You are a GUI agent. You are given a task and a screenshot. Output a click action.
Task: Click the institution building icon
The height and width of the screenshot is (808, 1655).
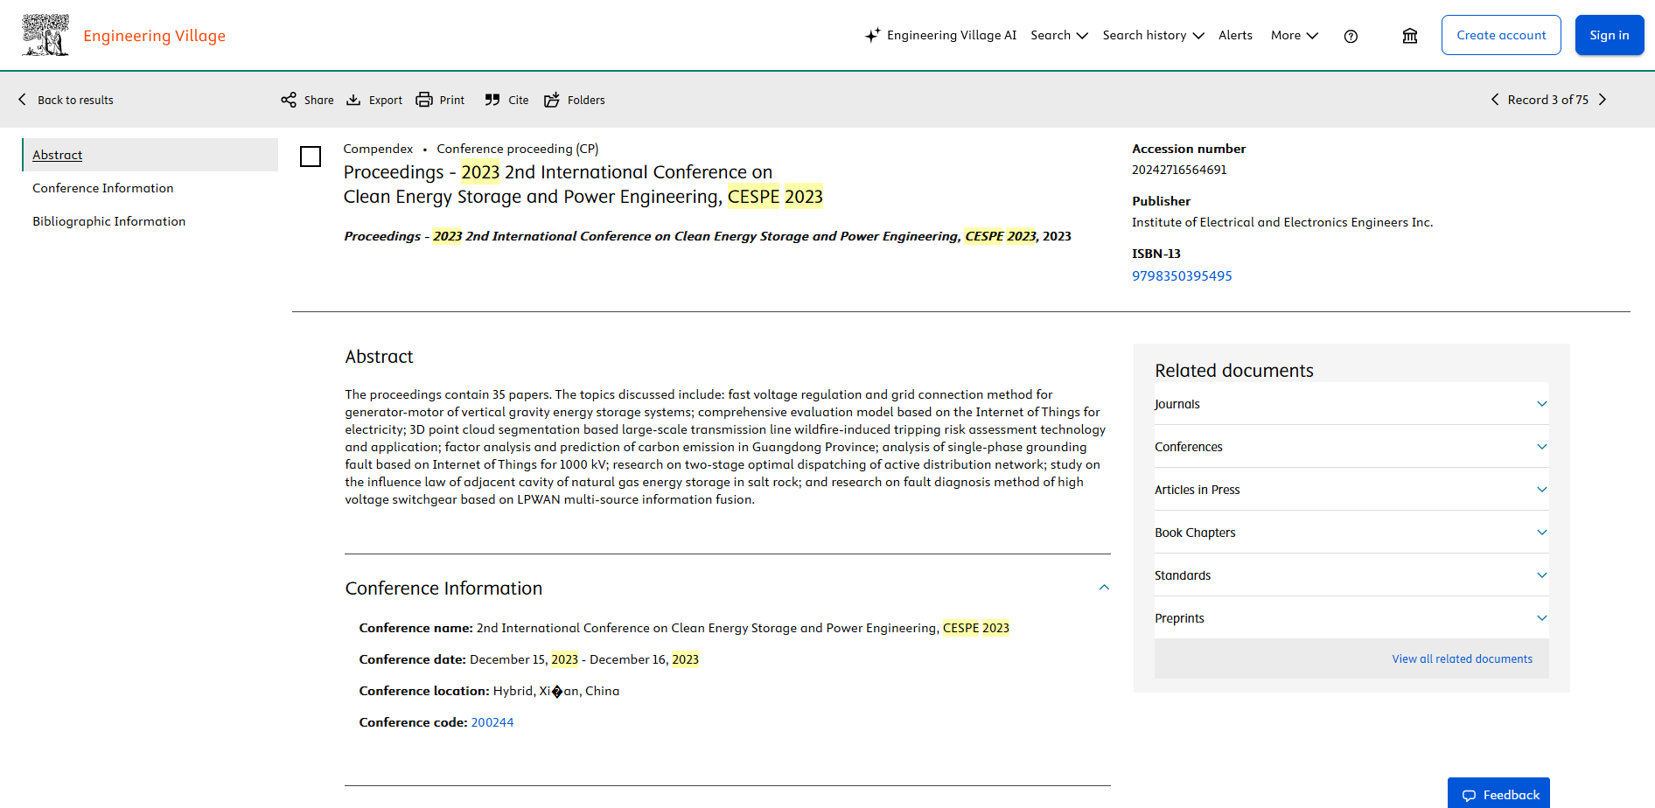pyautogui.click(x=1410, y=36)
